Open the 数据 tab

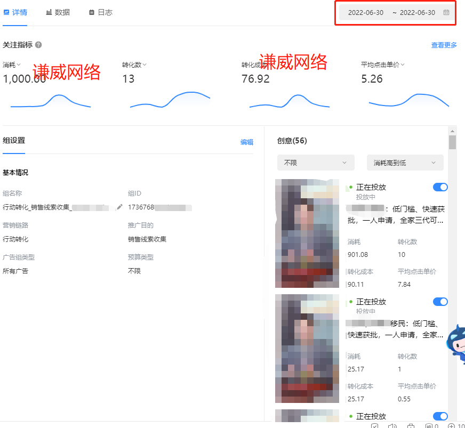click(58, 12)
